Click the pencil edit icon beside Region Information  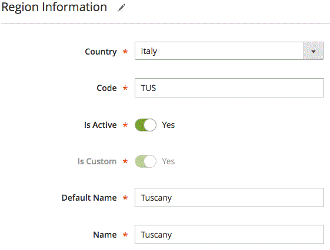tap(121, 8)
